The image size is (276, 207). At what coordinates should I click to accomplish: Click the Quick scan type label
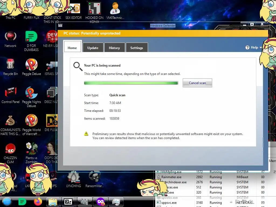click(x=117, y=95)
